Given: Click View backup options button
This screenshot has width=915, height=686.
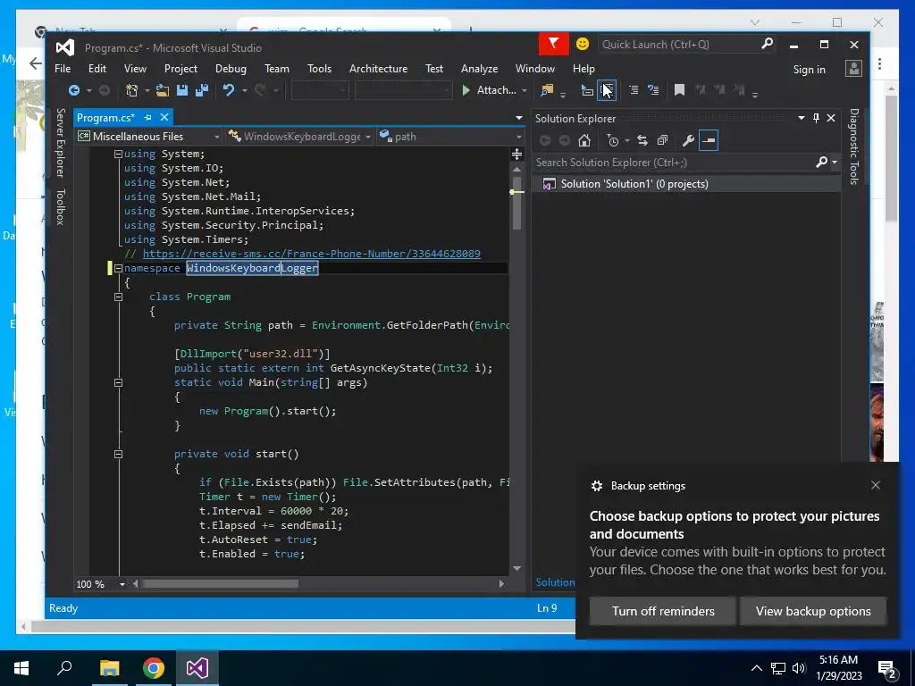Looking at the screenshot, I should coord(813,611).
